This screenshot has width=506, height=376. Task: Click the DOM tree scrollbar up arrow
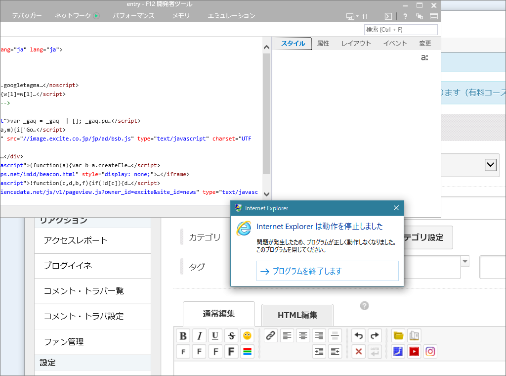(266, 48)
